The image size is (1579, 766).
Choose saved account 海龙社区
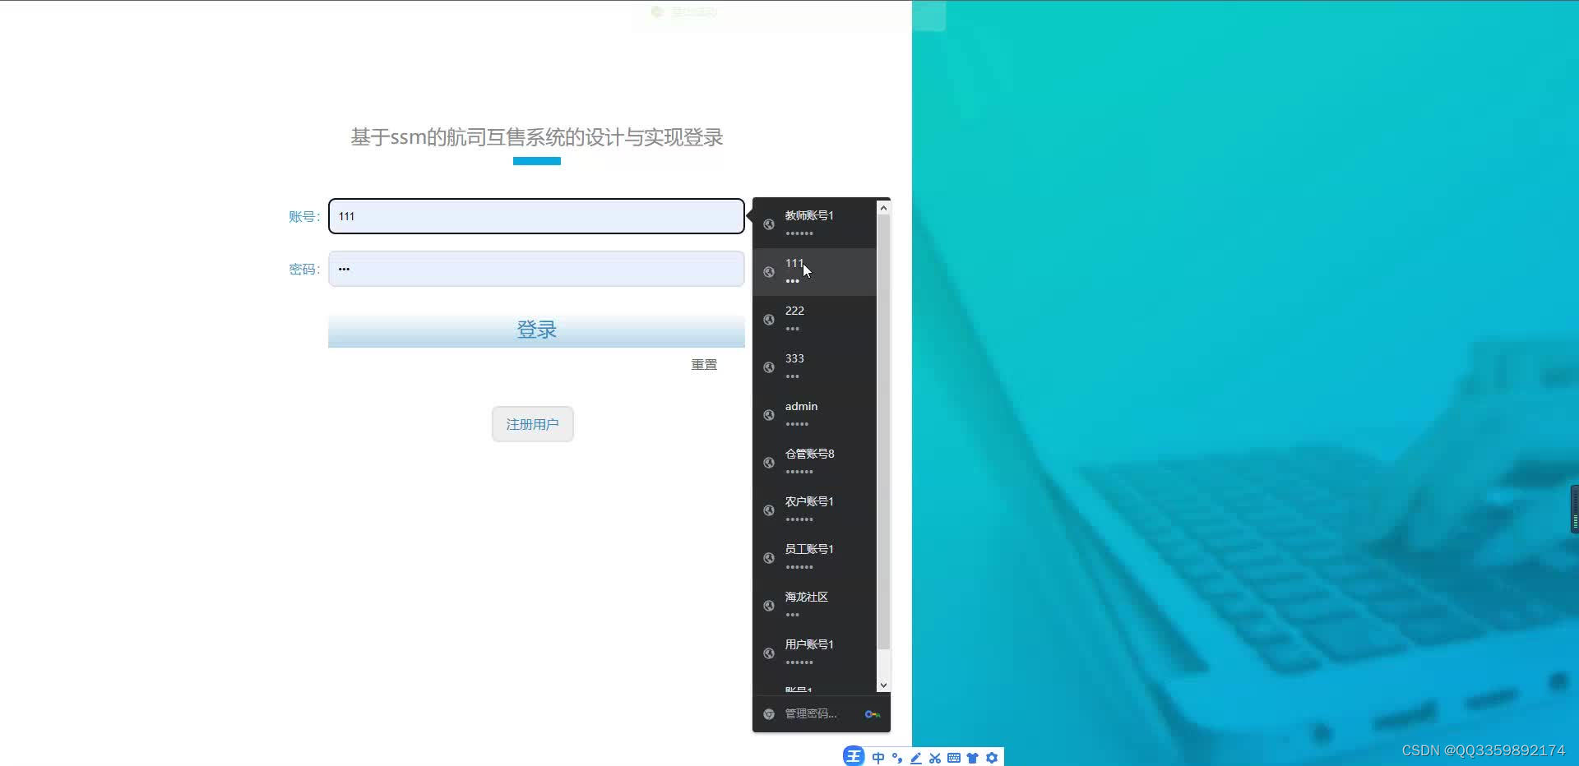point(814,605)
